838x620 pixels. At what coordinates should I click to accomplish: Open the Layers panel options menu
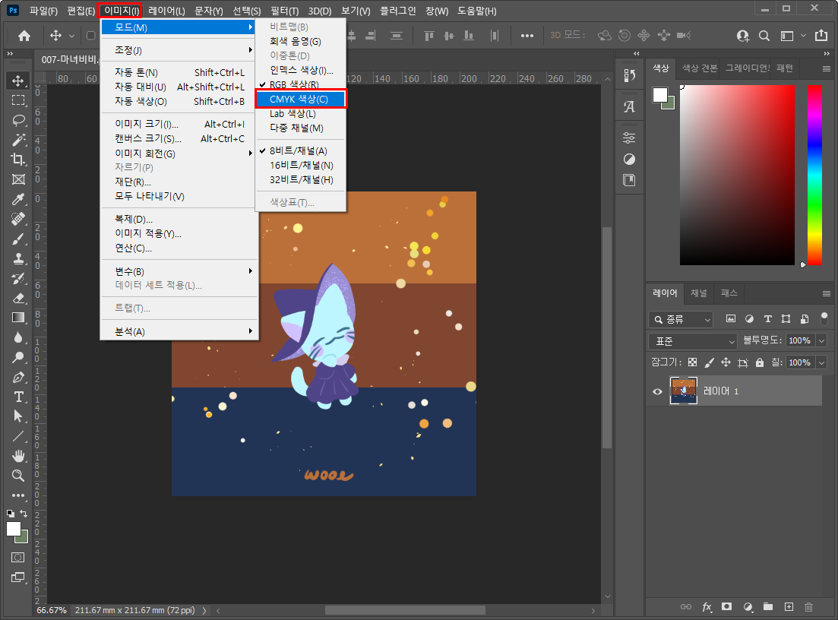click(x=827, y=293)
